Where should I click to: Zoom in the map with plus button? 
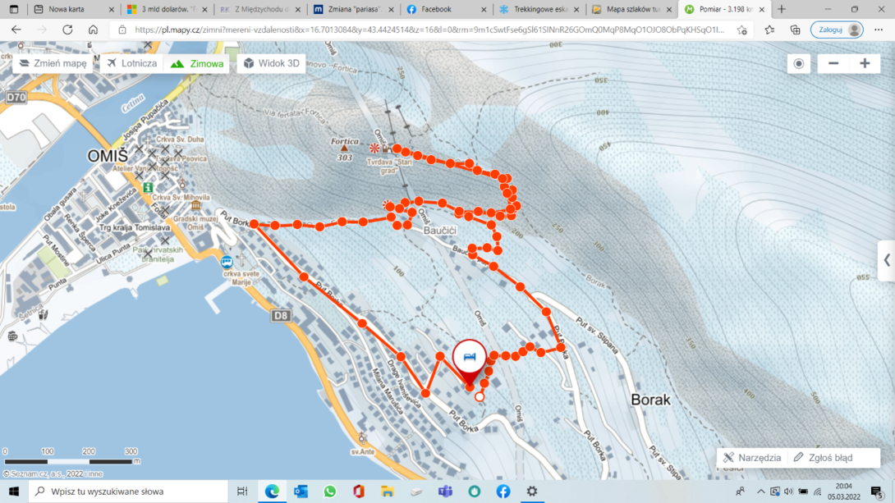[x=865, y=64]
